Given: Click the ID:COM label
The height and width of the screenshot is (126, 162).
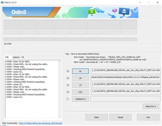Looking at the screenshot, I should click(8, 44).
